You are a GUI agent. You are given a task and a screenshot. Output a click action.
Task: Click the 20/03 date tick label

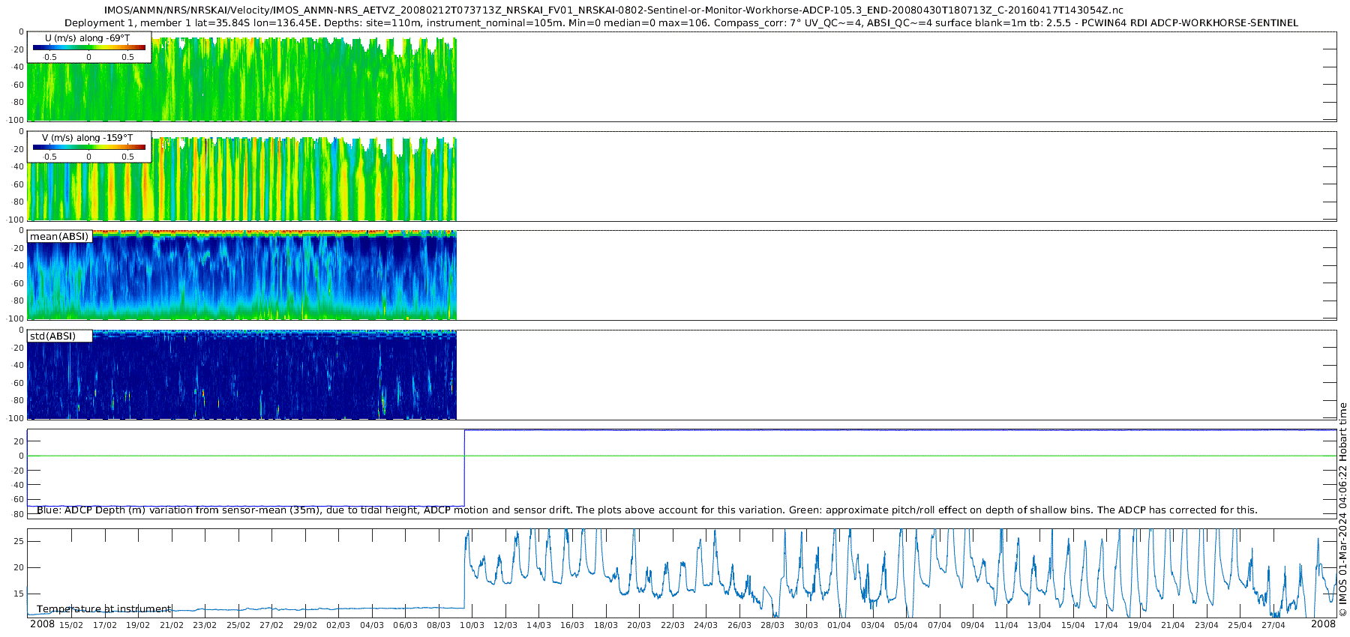[x=639, y=625]
